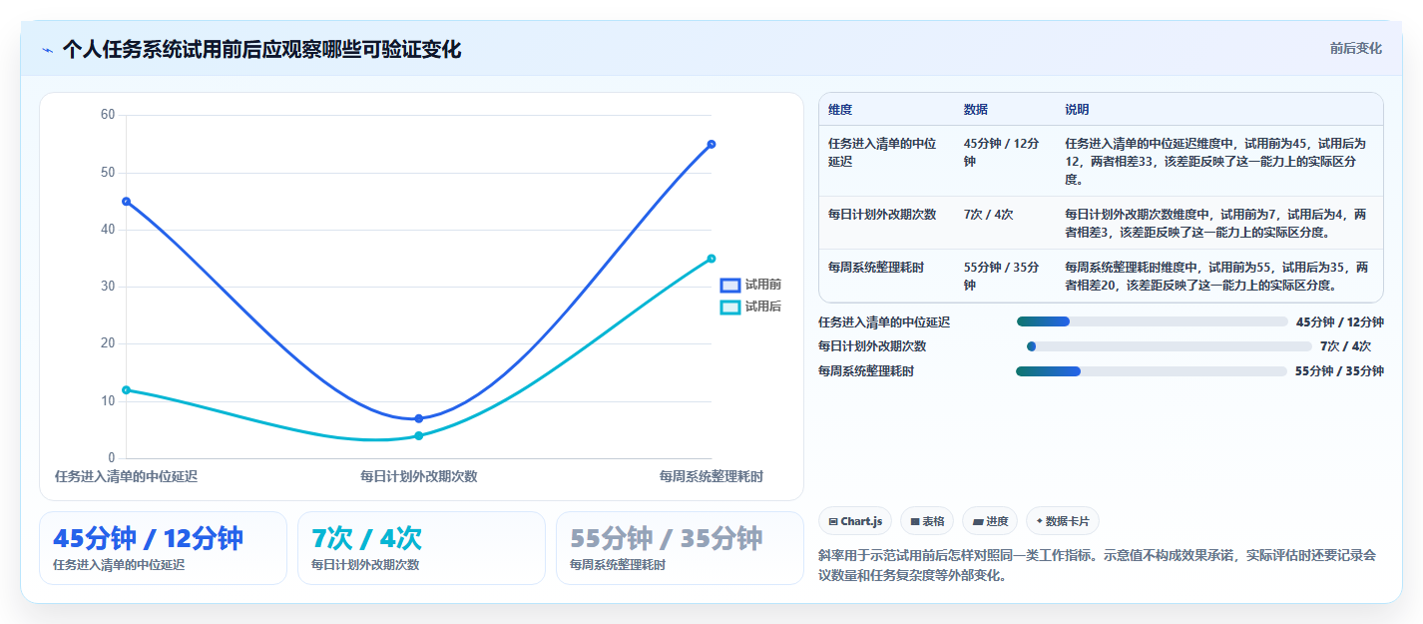Open the 55分钟 / 35分钟 data card
This screenshot has height=624, width=1423.
[680, 548]
